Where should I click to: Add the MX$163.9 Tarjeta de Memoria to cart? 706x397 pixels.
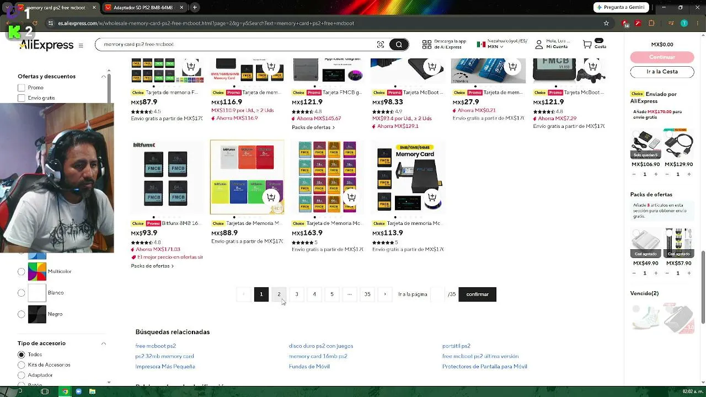[351, 197]
